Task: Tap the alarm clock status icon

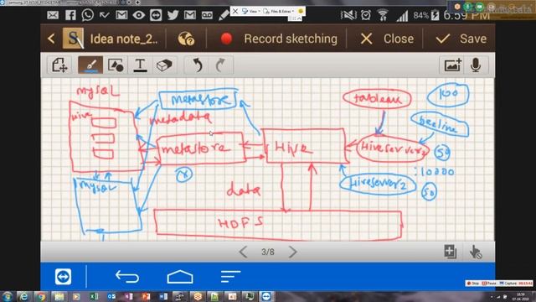Action: click(x=366, y=15)
